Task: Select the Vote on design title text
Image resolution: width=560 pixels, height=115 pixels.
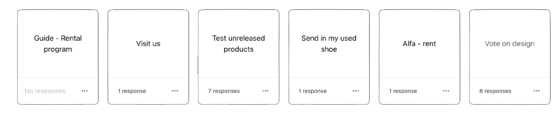Action: (510, 44)
